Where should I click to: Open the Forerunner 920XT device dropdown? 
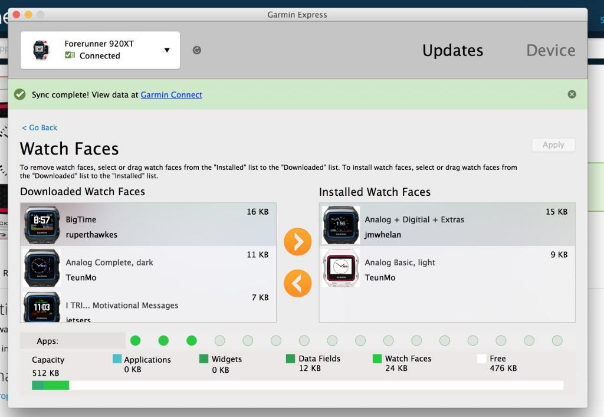[100, 50]
